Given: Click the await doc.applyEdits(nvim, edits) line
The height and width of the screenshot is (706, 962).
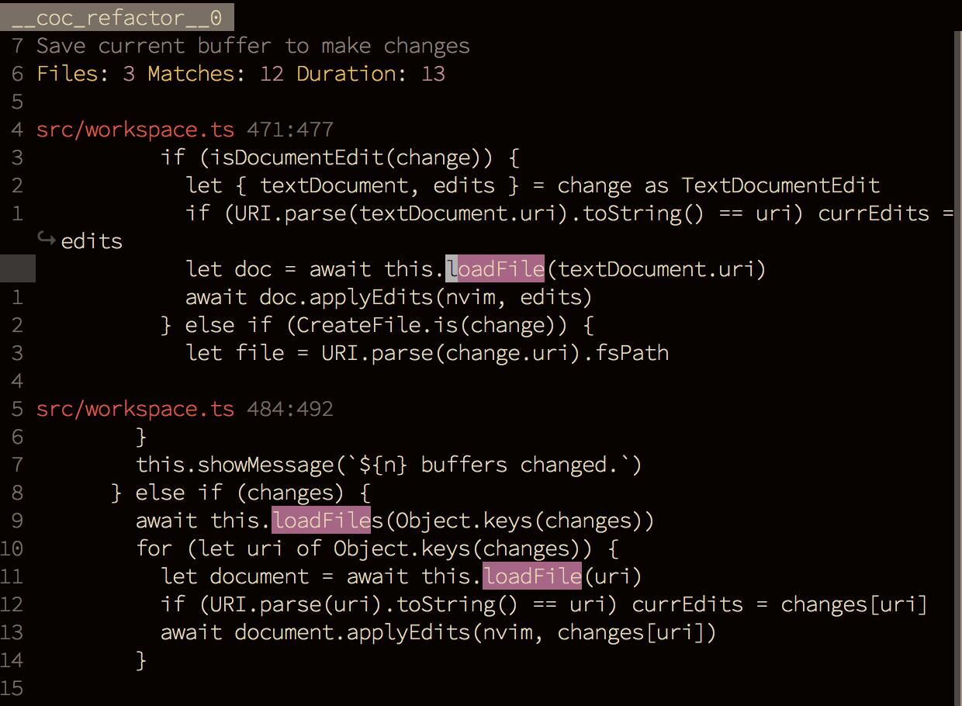Looking at the screenshot, I should click(389, 297).
